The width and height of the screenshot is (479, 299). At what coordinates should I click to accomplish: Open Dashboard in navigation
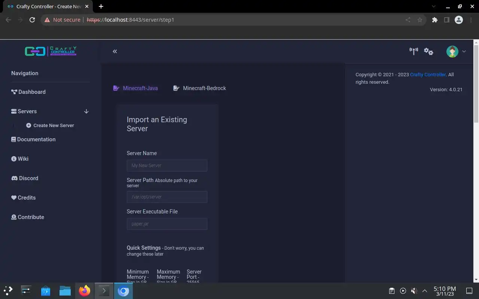click(x=28, y=92)
